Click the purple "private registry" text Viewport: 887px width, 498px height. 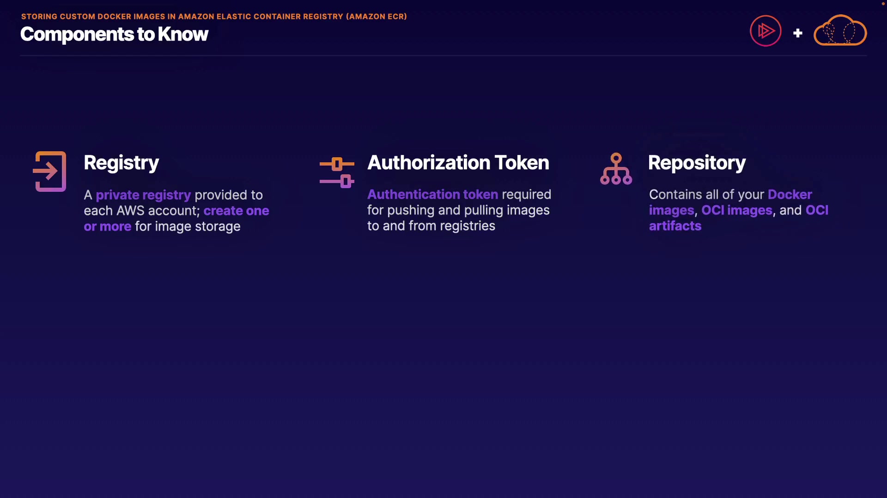coord(143,195)
